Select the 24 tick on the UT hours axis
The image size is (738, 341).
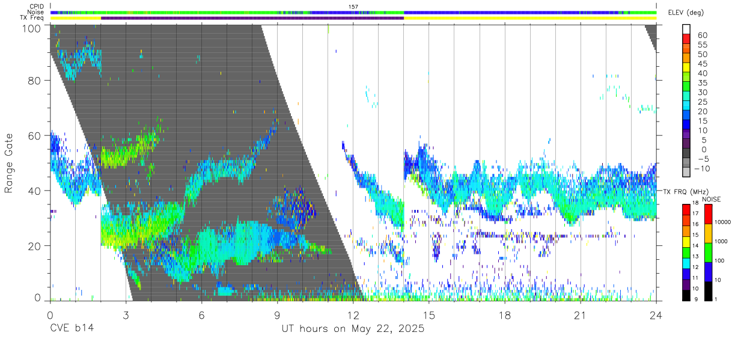point(656,315)
